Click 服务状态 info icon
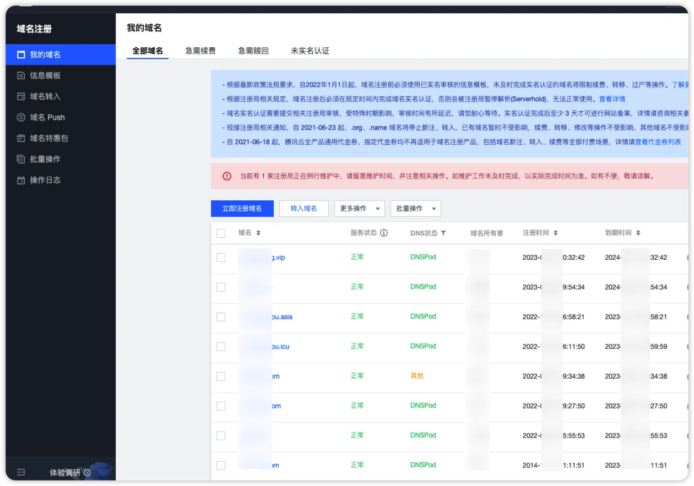This screenshot has height=486, width=694. (x=384, y=233)
